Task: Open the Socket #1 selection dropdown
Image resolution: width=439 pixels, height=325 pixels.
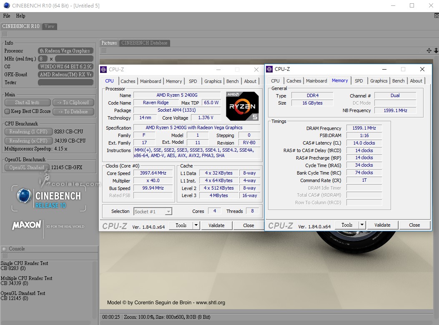Action: tap(153, 211)
